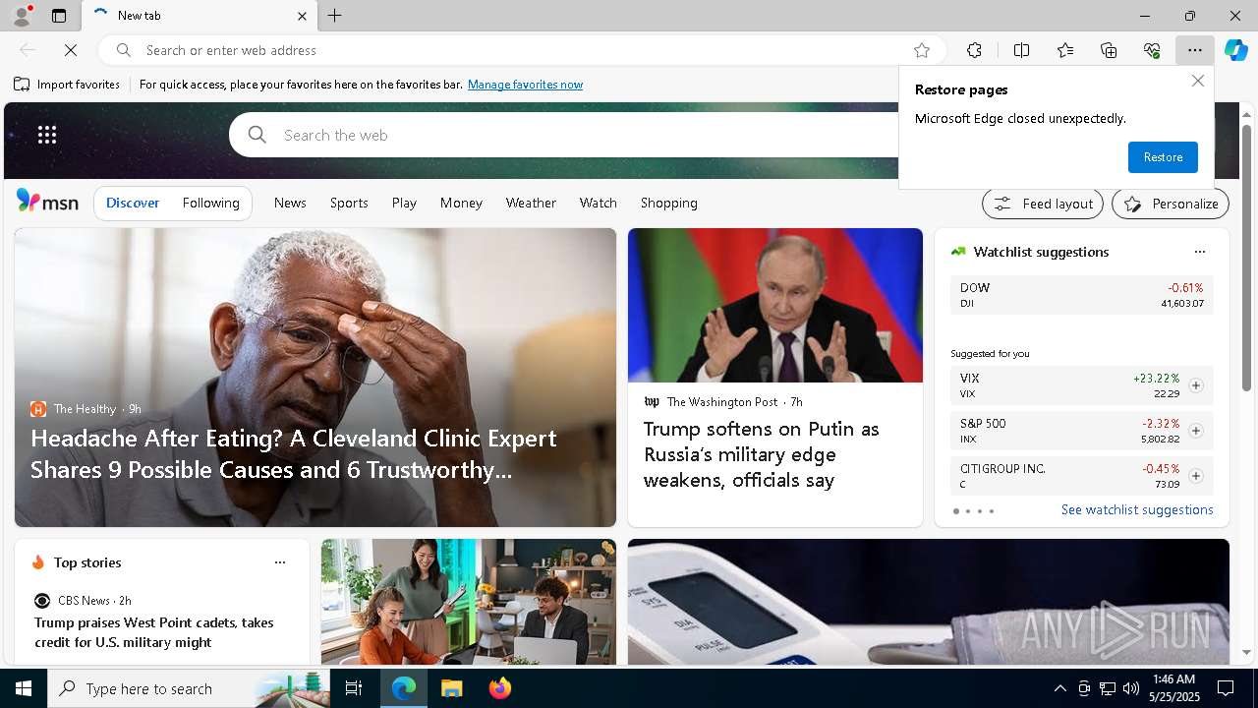This screenshot has width=1258, height=708.
Task: Open Watchlist suggestions more options
Action: [x=1199, y=252]
